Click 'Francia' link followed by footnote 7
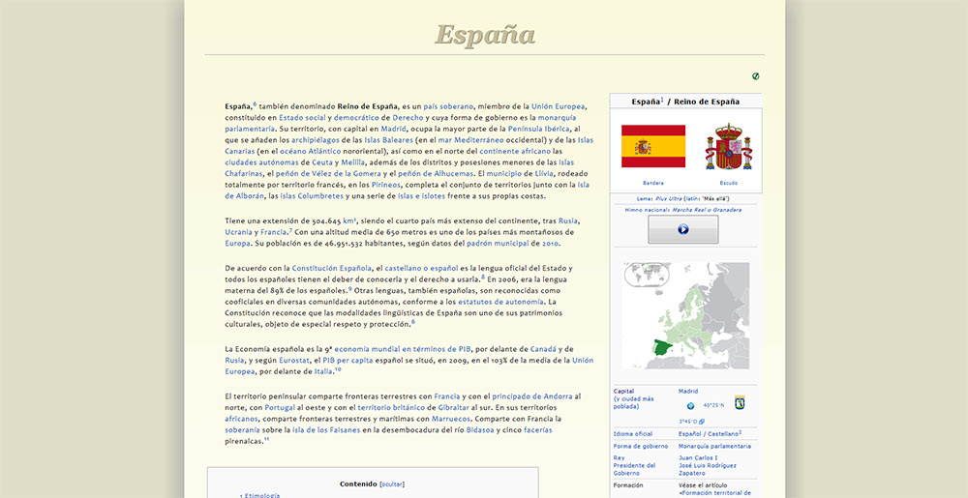Viewport: 968px width, 498px height. [274, 232]
